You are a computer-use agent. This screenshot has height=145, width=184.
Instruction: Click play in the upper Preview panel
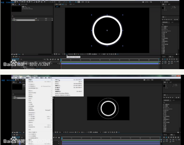pyautogui.click(x=167, y=20)
